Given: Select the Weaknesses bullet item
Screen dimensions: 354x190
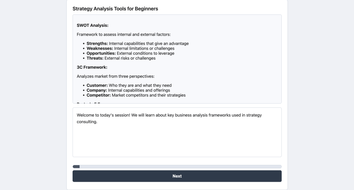Looking at the screenshot, I should tap(130, 49).
